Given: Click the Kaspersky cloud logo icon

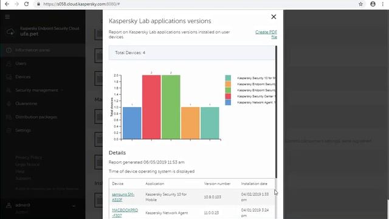Looking at the screenshot, I should (x=10, y=32).
